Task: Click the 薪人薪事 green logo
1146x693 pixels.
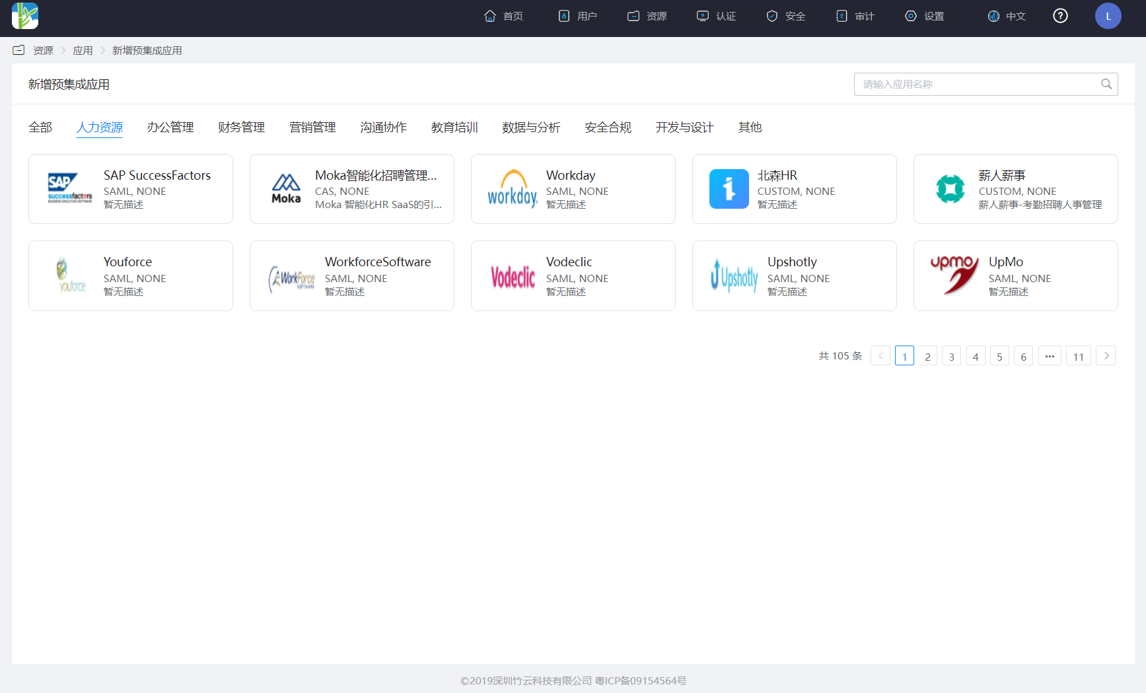Action: [950, 189]
